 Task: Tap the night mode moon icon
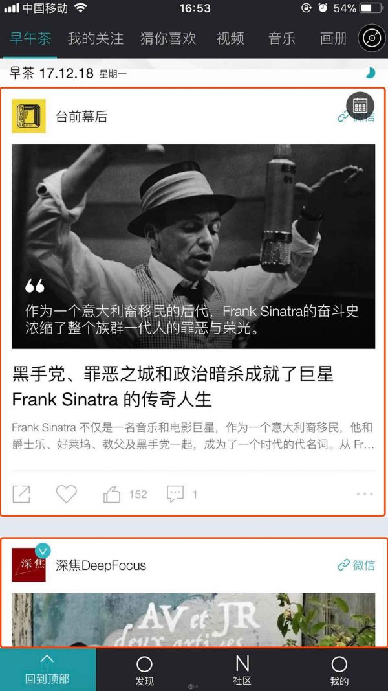coord(371,73)
